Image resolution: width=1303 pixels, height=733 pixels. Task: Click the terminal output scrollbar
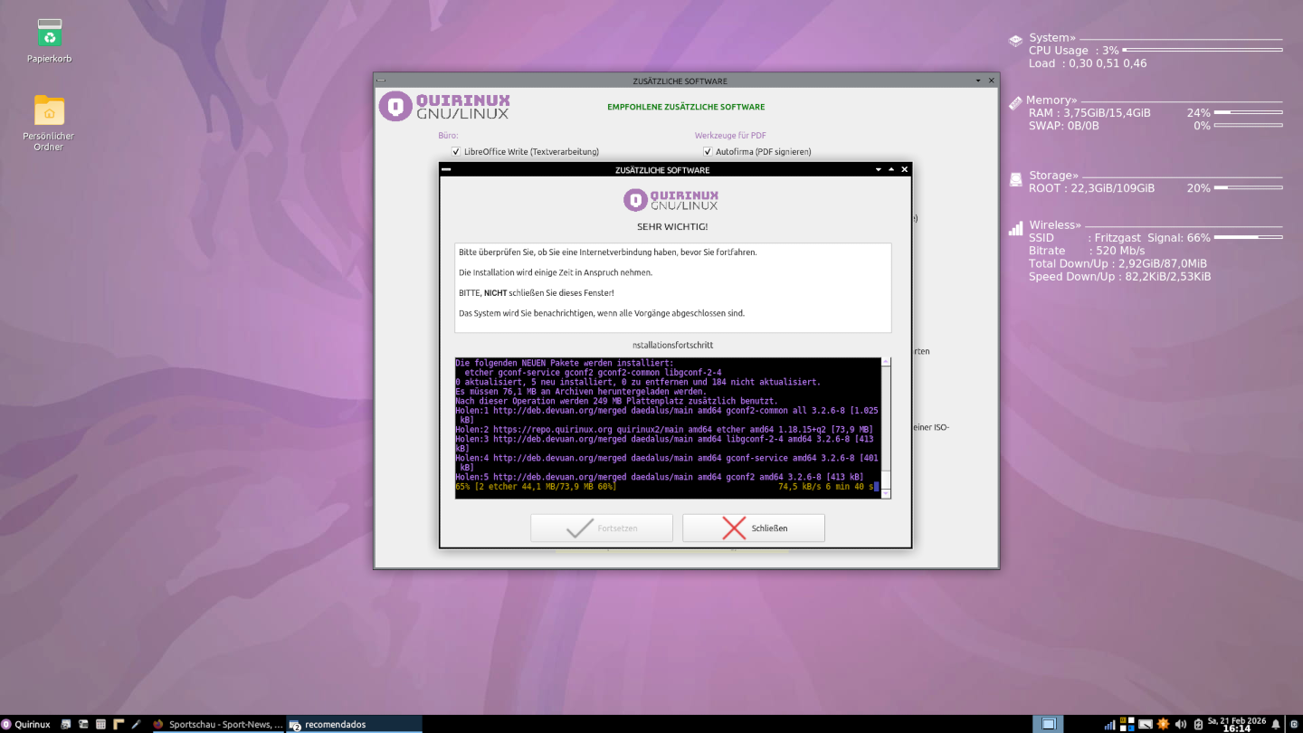tap(886, 425)
